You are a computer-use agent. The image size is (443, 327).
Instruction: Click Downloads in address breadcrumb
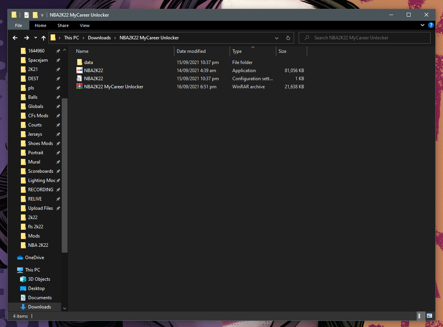click(99, 38)
